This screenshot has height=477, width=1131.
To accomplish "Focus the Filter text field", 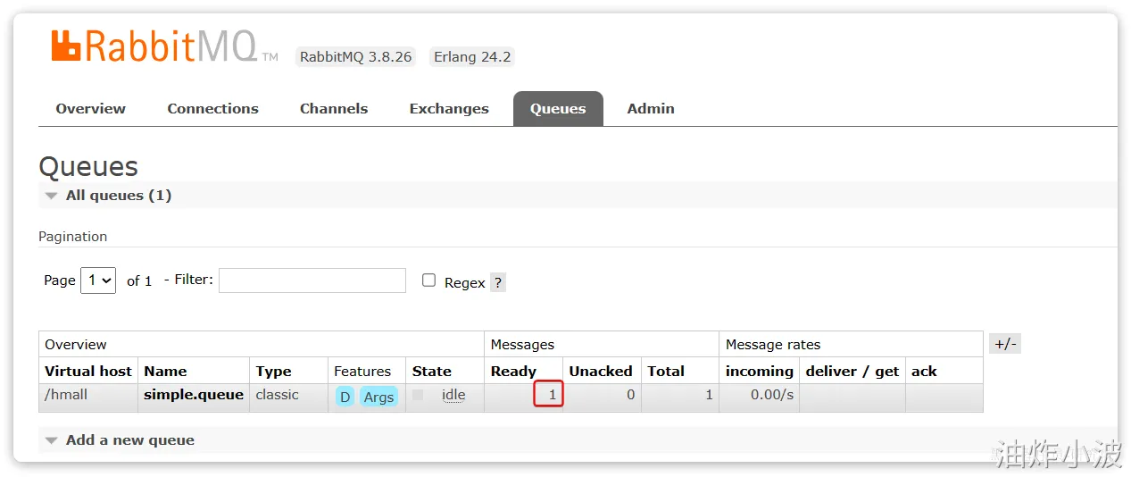I will click(x=312, y=280).
